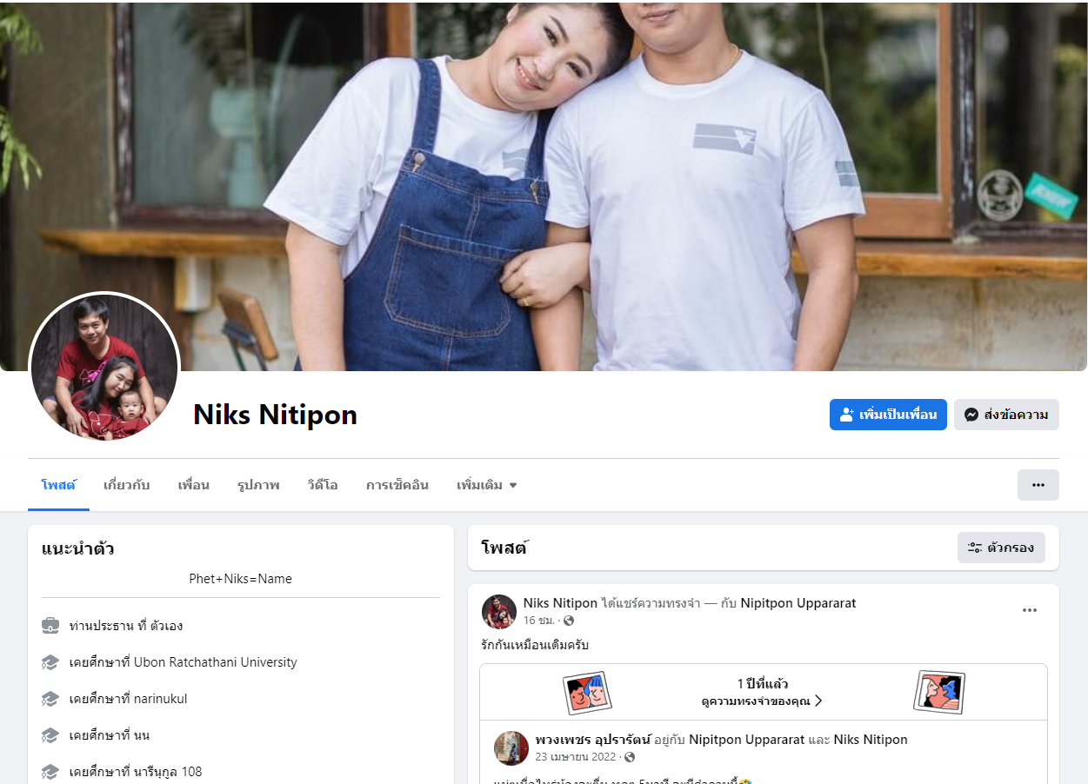Image resolution: width=1088 pixels, height=784 pixels.
Task: Click the แนะนำตัว intro heading
Action: point(78,548)
